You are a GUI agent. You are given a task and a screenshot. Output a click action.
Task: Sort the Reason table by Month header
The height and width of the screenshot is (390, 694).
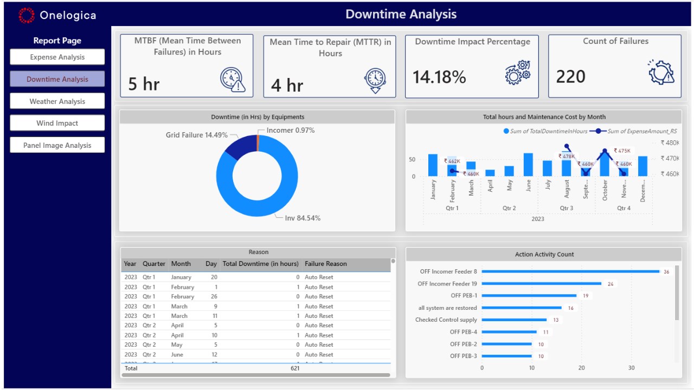(181, 264)
